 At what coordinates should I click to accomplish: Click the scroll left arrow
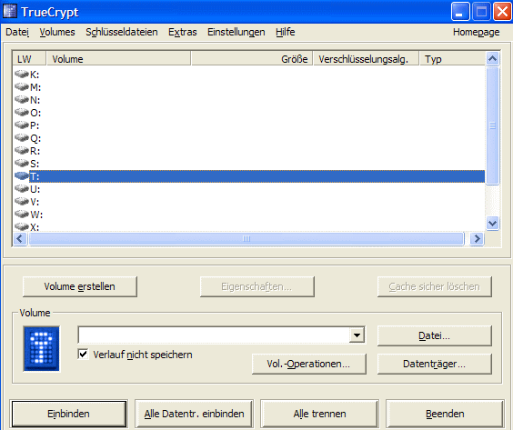[x=20, y=239]
